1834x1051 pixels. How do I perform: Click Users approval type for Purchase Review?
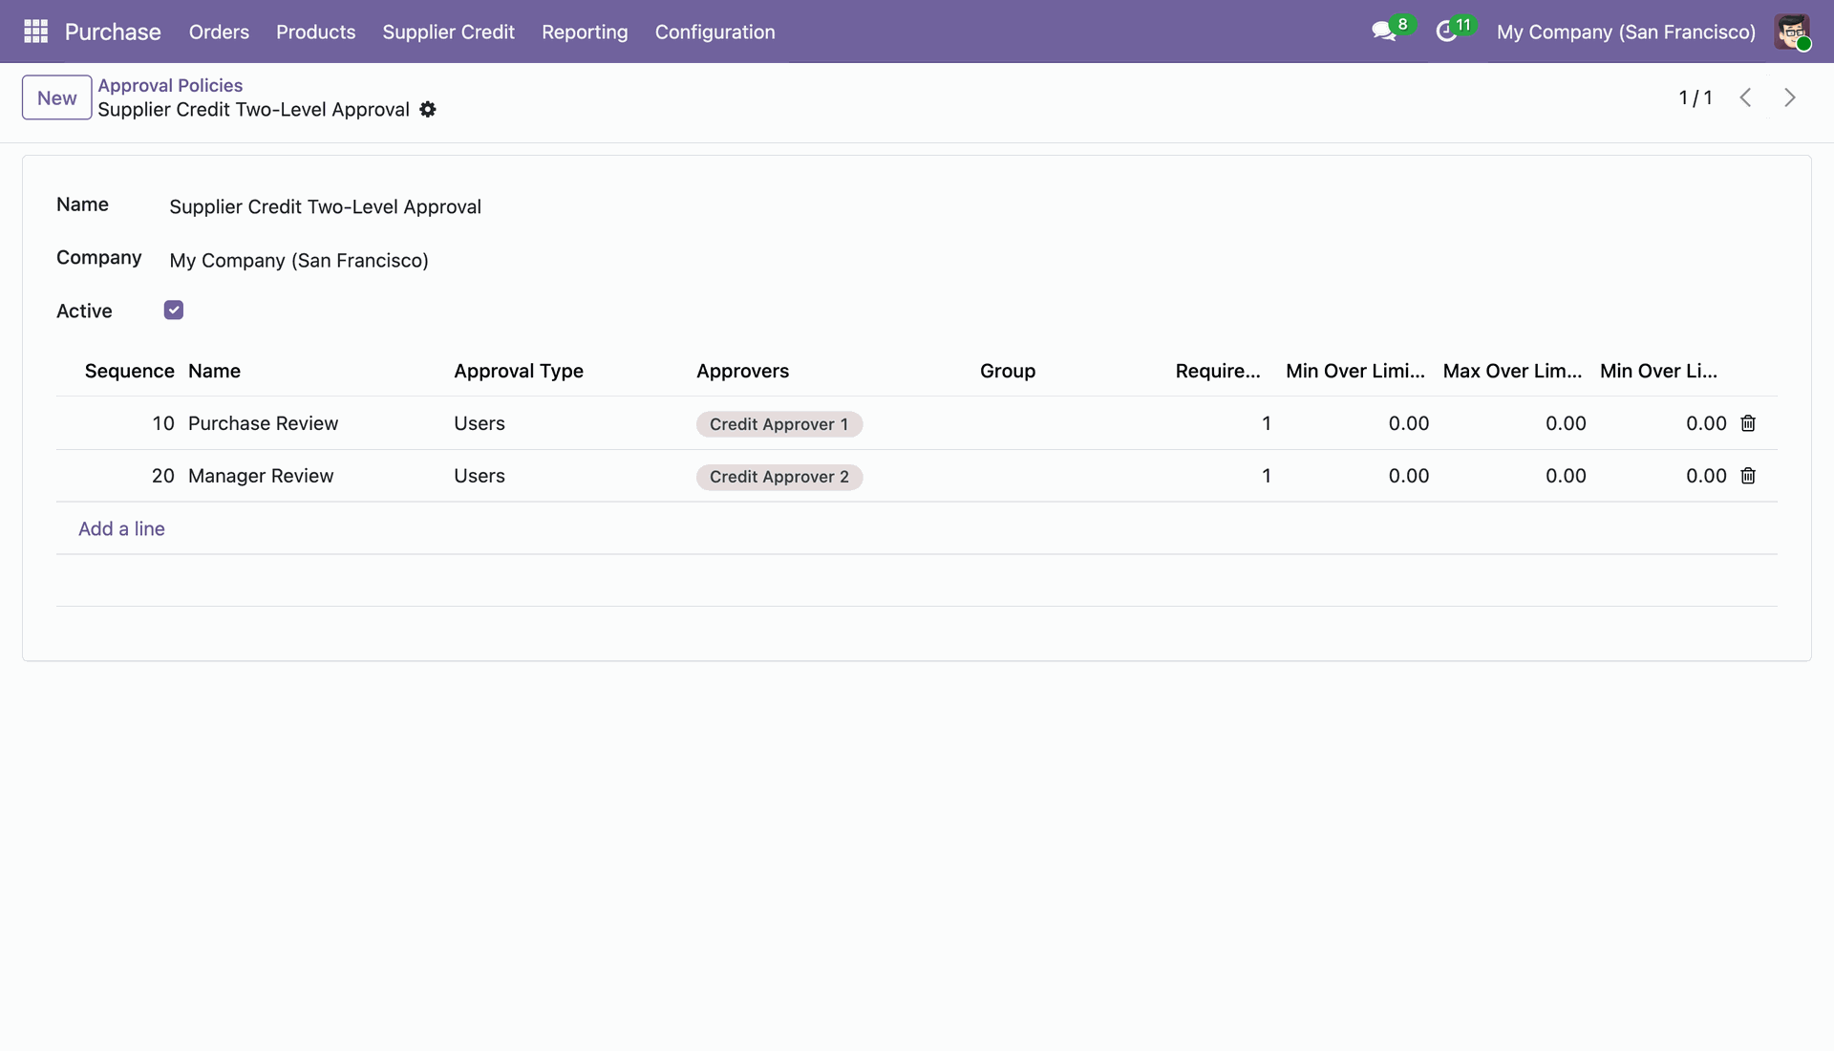click(480, 423)
